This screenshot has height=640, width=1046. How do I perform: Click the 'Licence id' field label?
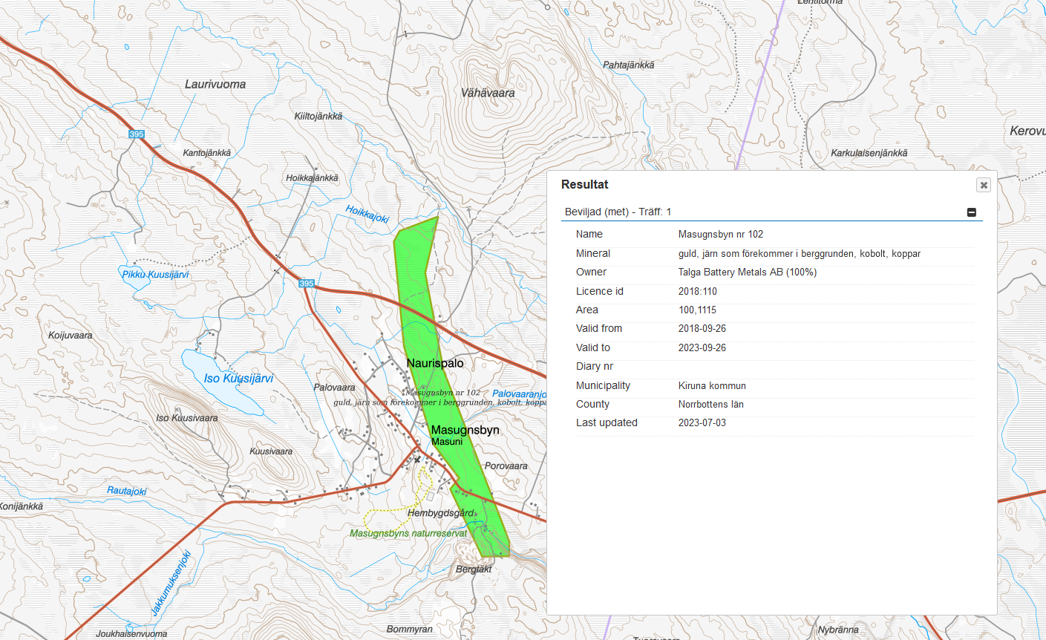(x=600, y=291)
